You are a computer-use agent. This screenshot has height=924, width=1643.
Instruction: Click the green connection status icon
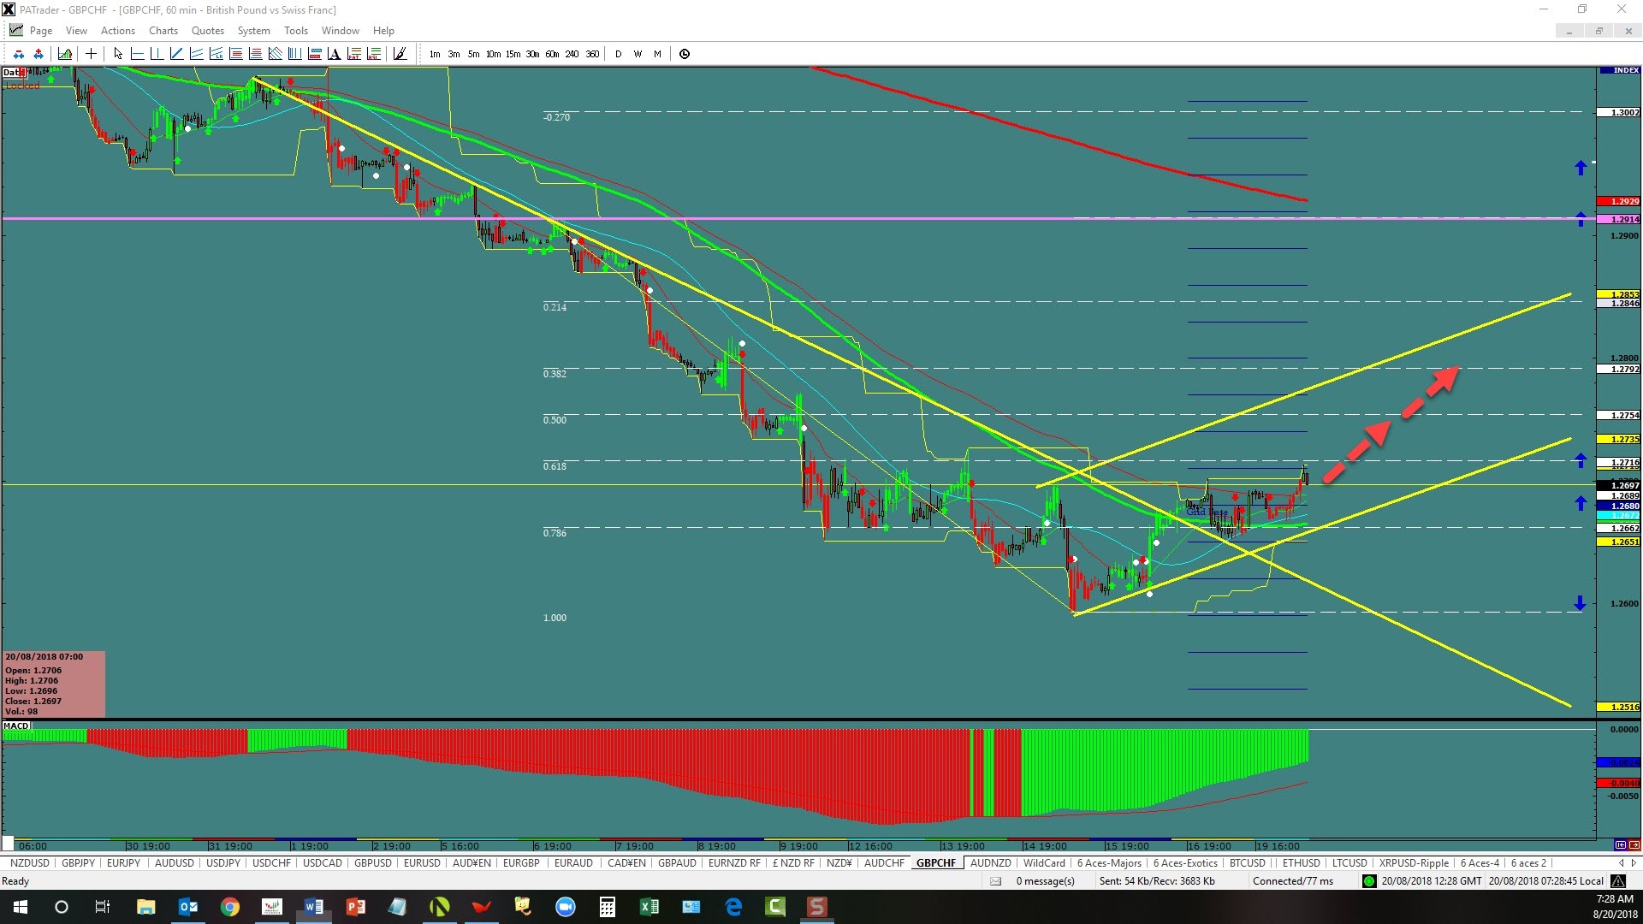(x=1369, y=881)
